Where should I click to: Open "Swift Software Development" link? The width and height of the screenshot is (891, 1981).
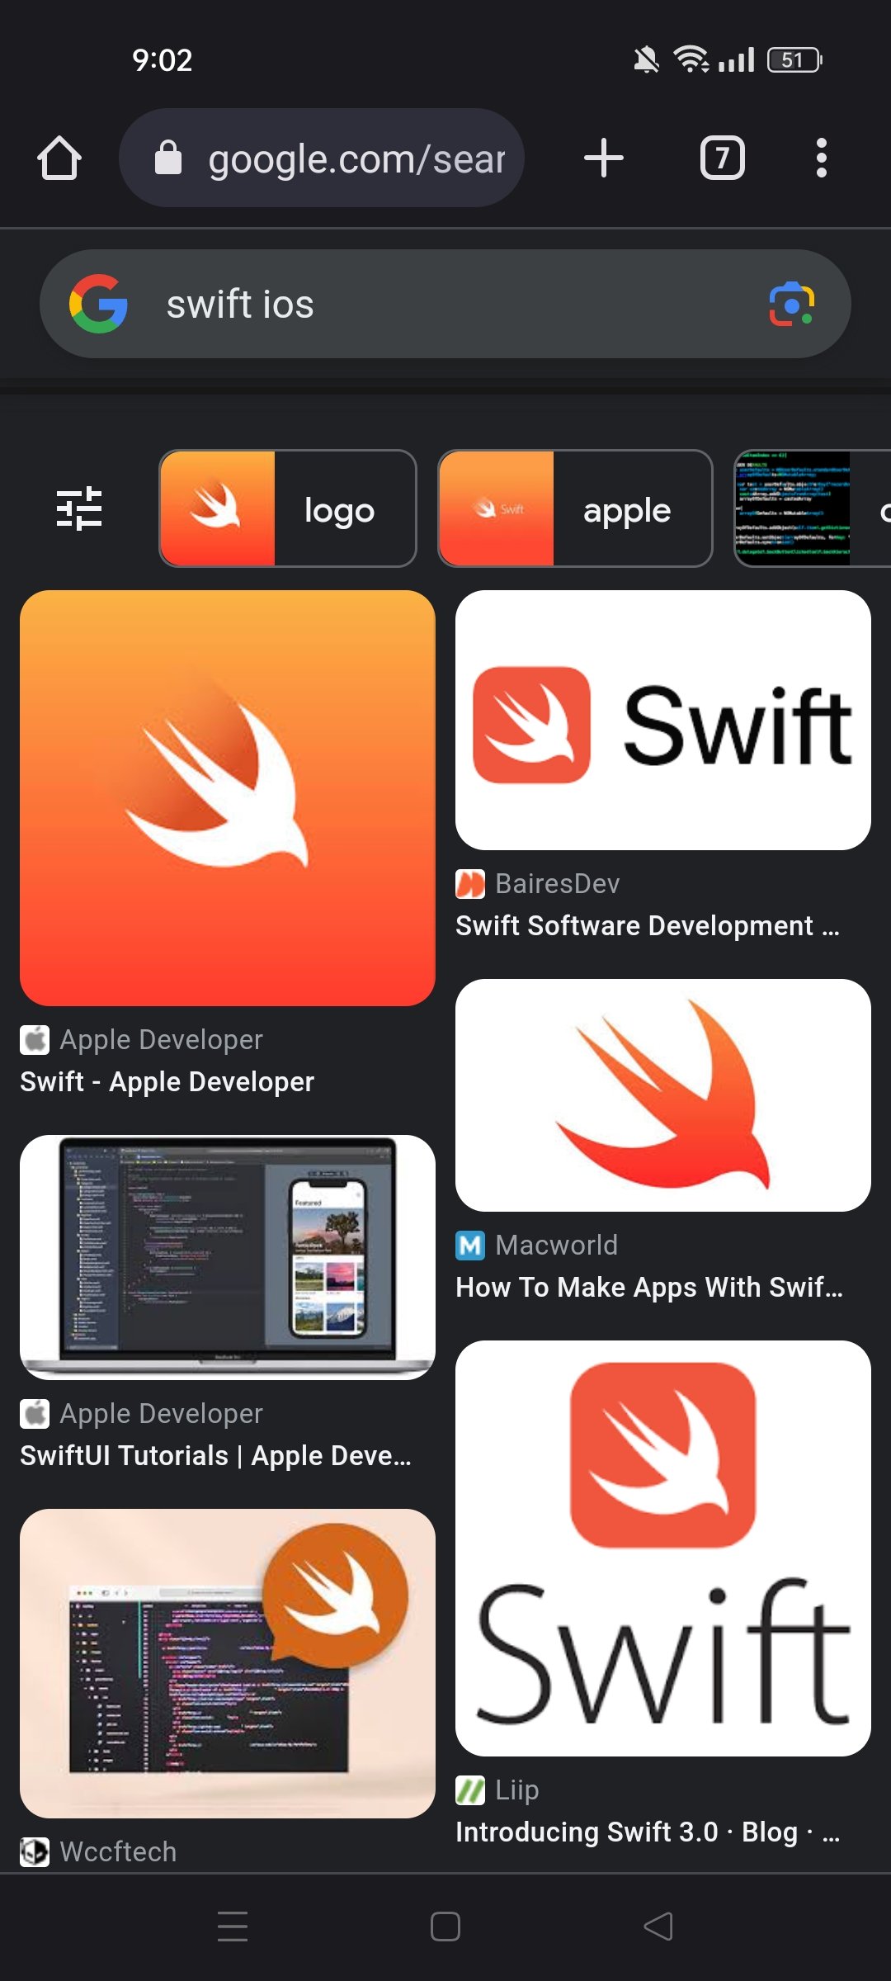coord(647,926)
